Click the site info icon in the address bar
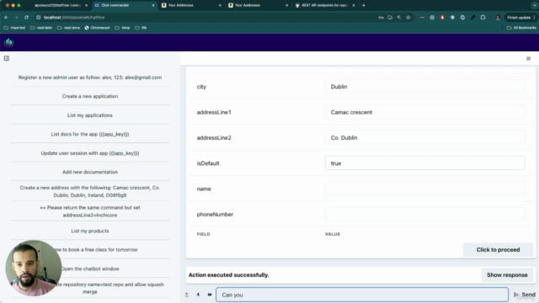This screenshot has width=539, height=303. coord(38,17)
